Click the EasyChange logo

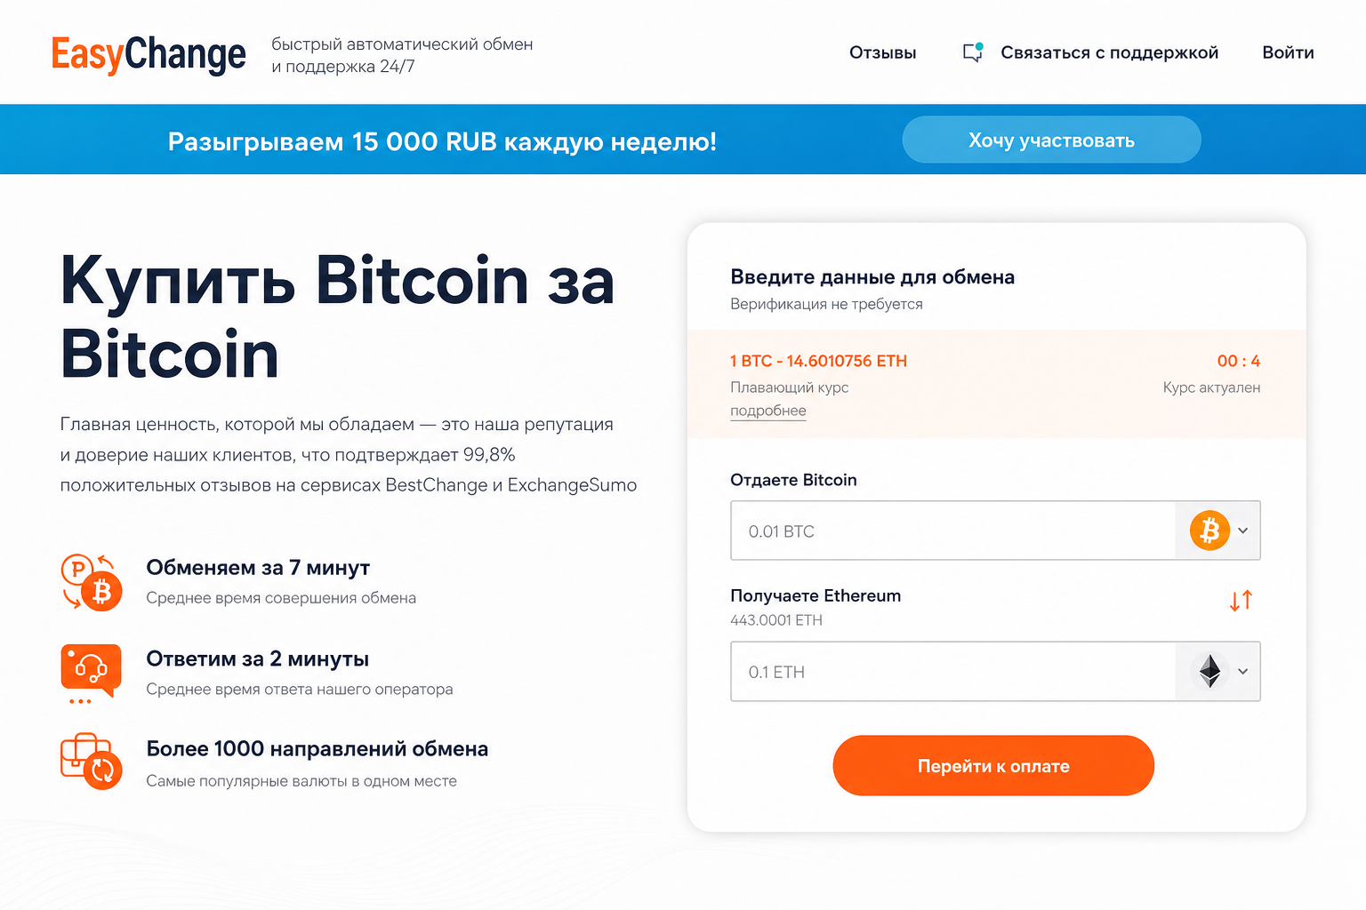pyautogui.click(x=149, y=54)
